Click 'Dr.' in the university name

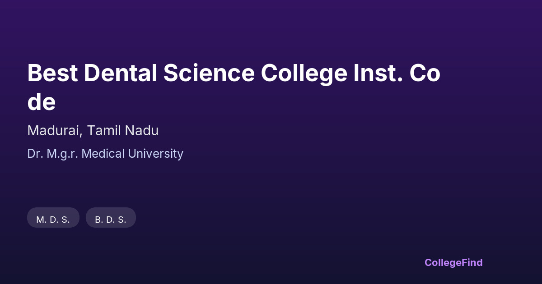[35, 154]
